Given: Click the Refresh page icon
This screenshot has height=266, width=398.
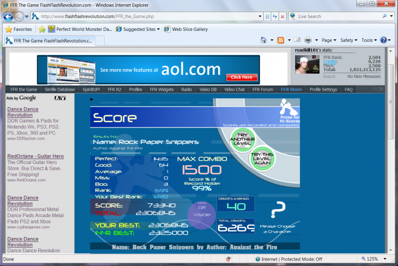Looking at the screenshot, I should (x=275, y=16).
